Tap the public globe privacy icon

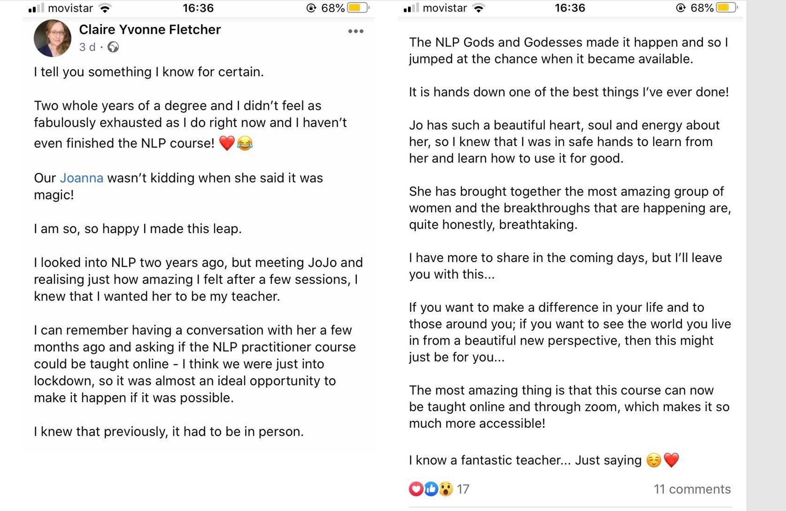click(x=113, y=47)
